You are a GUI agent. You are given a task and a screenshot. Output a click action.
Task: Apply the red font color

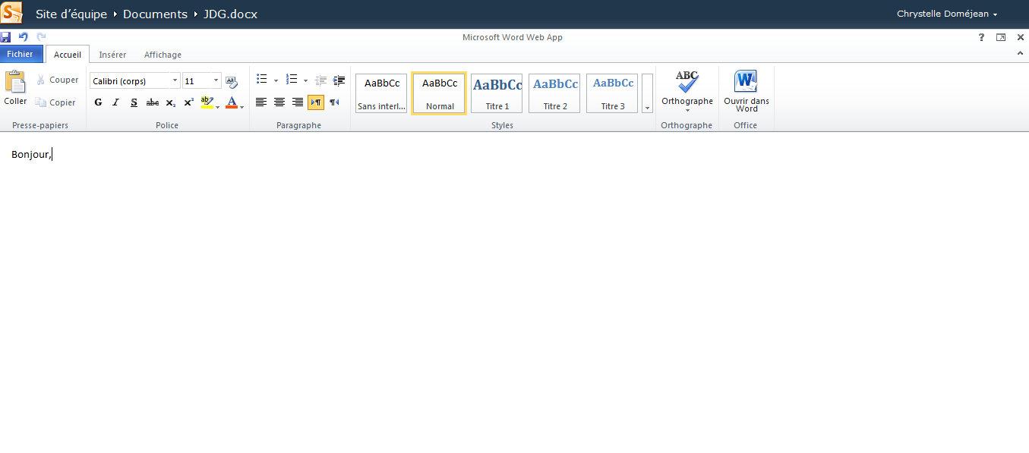point(232,102)
